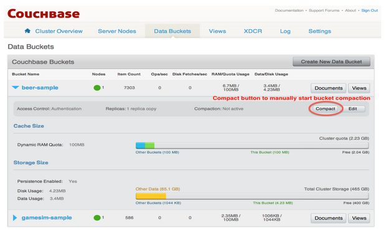Screen dimensions: 385x231
Task: Click the Total Cluster Storage (465 GB) label
Action: (336, 189)
